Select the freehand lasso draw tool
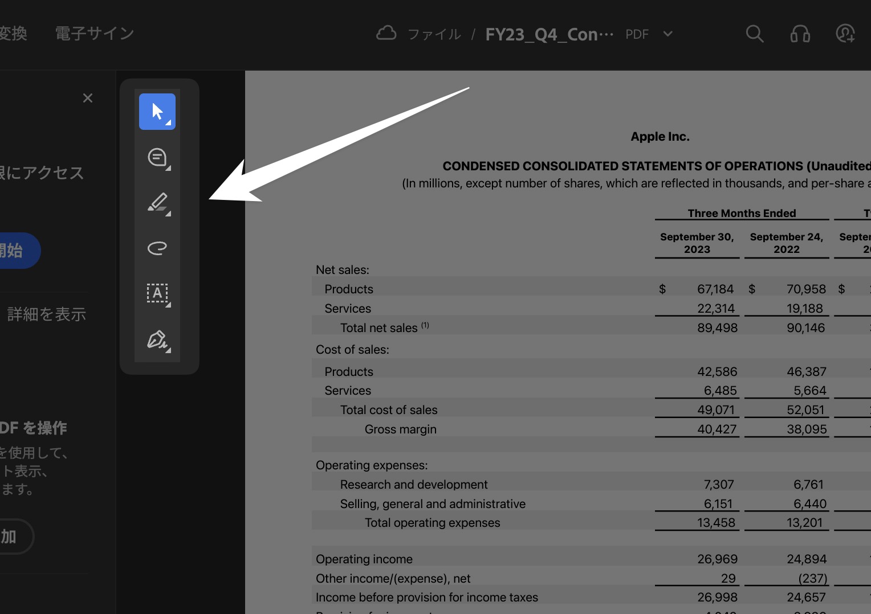The image size is (871, 614). click(x=157, y=248)
